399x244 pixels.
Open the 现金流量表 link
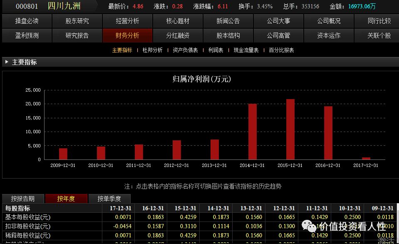[x=246, y=50]
